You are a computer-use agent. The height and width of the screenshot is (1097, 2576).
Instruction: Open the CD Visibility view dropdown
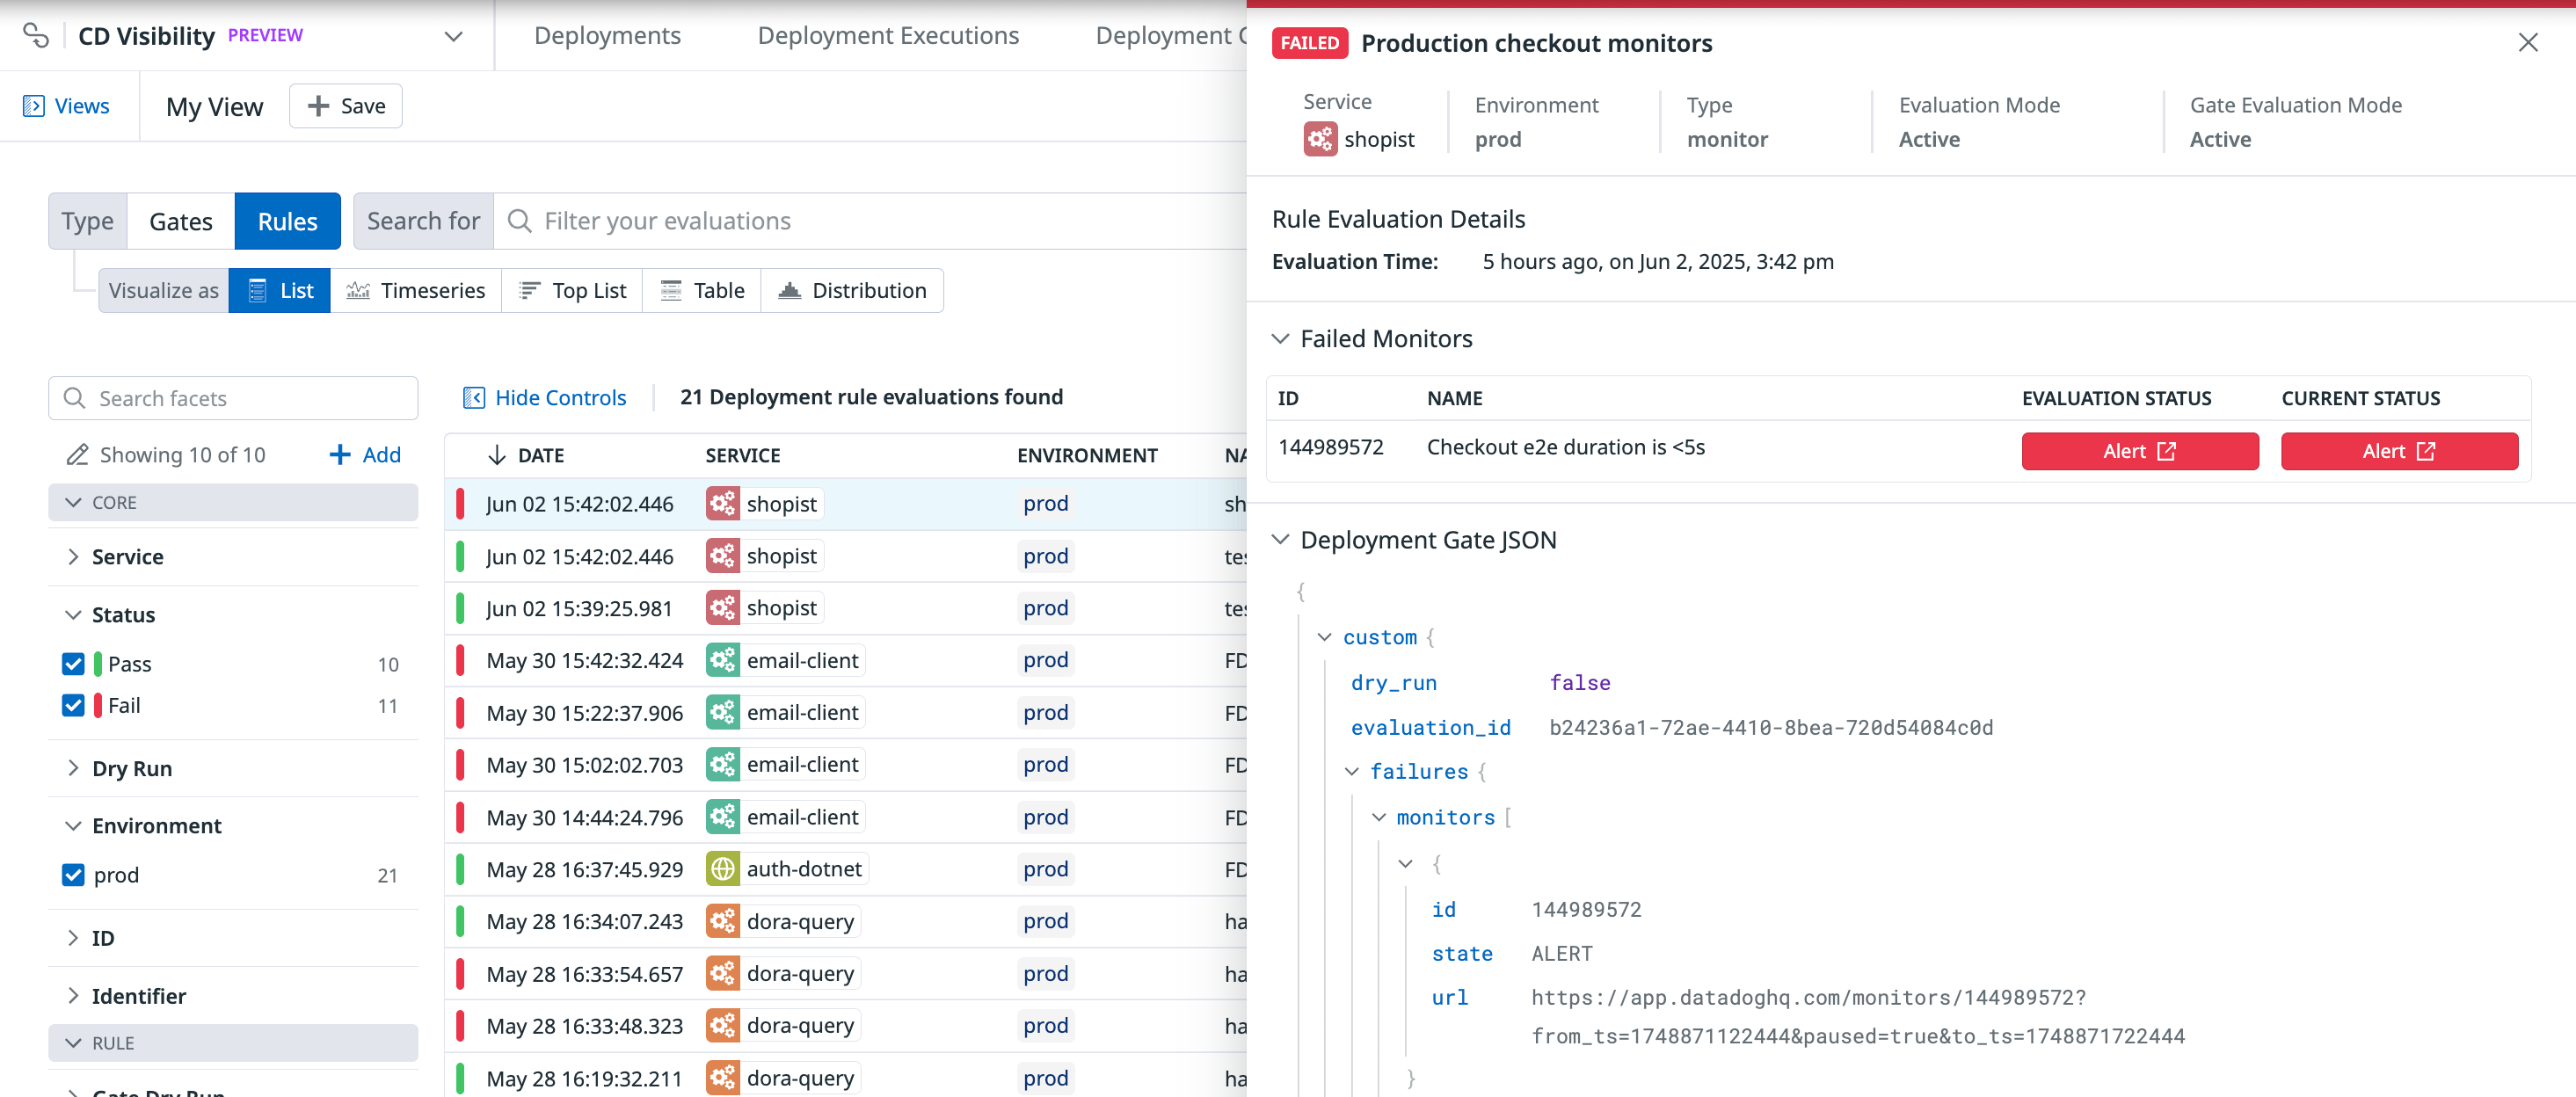coord(453,36)
